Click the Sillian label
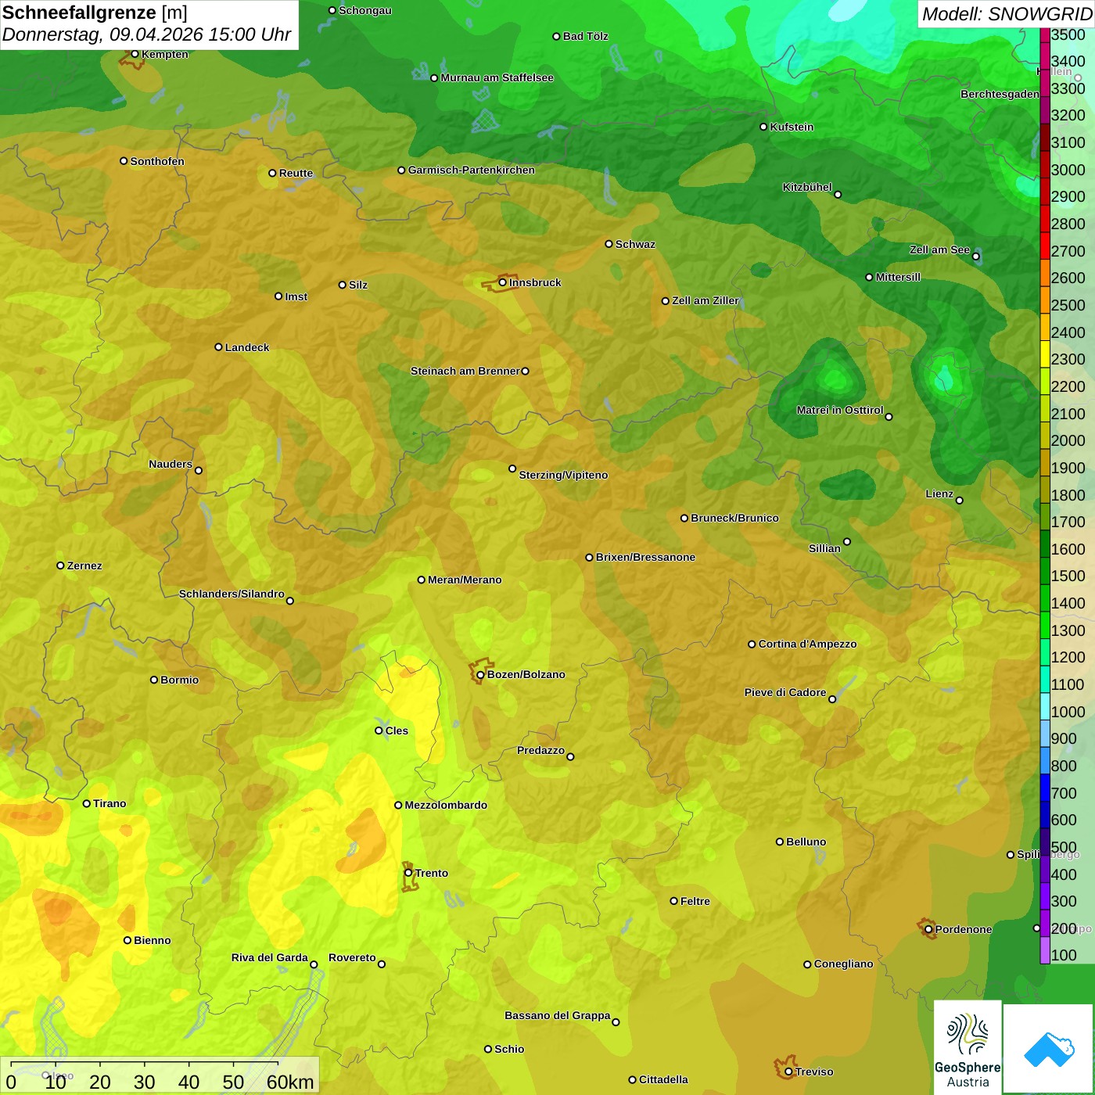Screen dimensions: 1095x1095 [x=824, y=548]
